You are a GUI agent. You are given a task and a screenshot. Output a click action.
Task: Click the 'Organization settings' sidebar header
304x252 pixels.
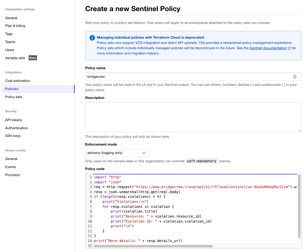tap(20, 9)
